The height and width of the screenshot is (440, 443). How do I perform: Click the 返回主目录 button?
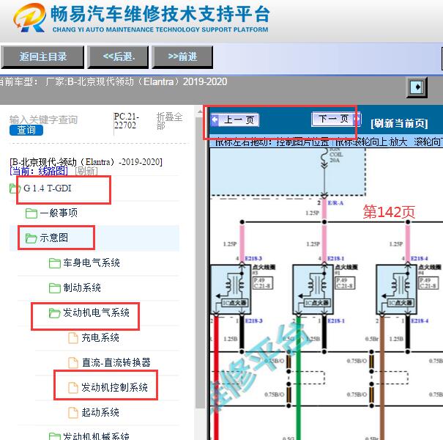[x=42, y=57]
